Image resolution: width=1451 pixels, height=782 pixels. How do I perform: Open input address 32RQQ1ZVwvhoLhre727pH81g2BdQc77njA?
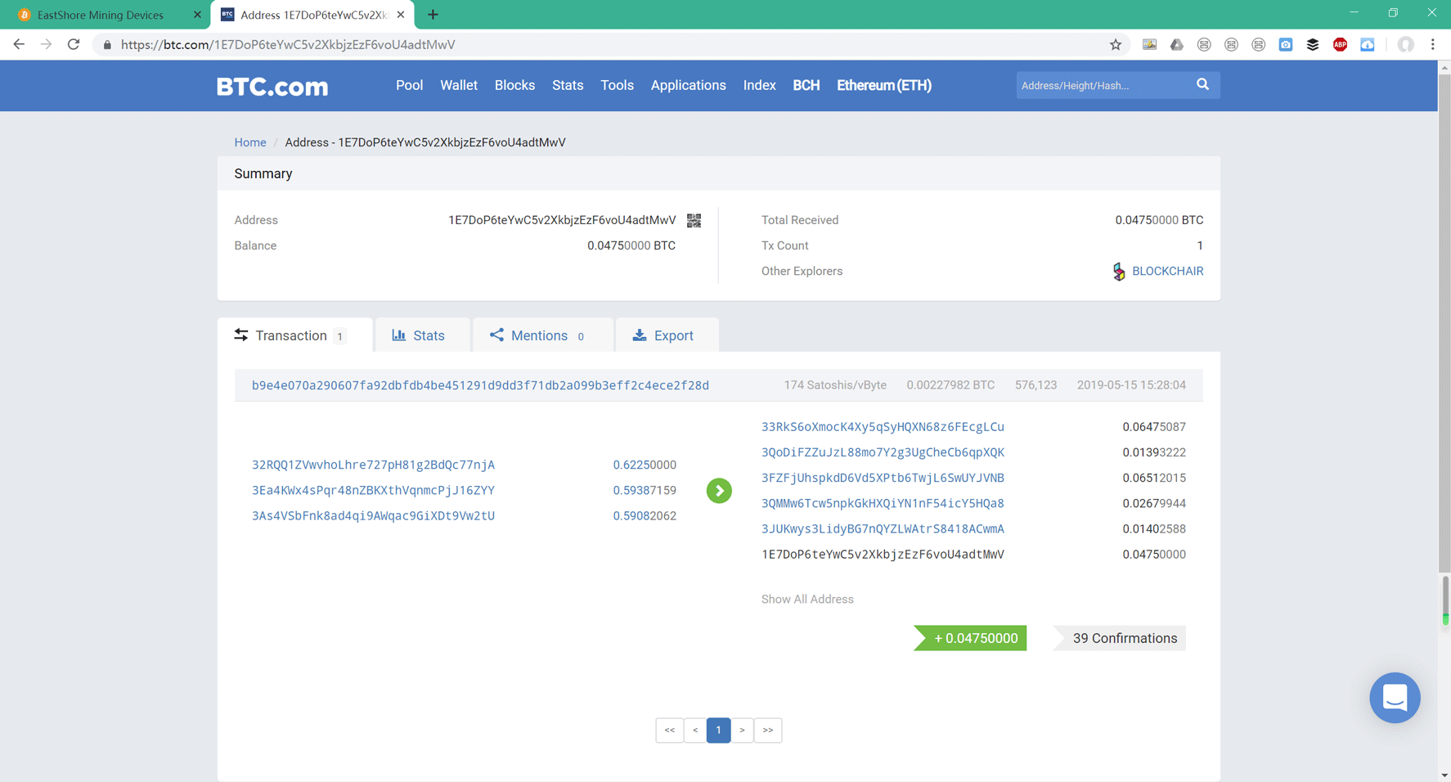coord(373,465)
